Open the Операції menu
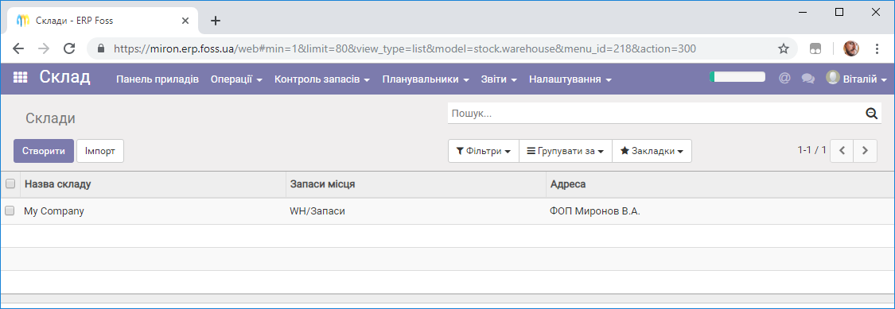This screenshot has width=895, height=309. click(x=236, y=79)
